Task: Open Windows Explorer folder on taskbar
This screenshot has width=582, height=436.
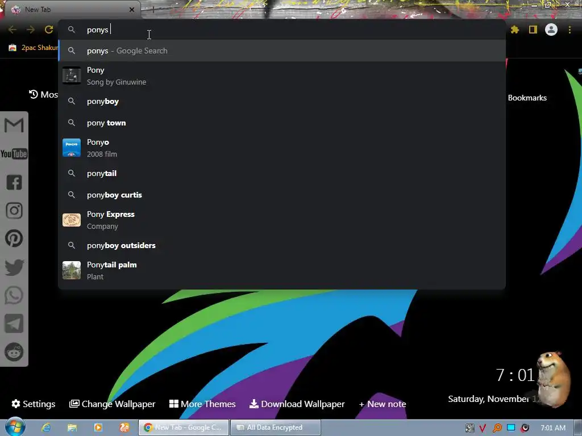Action: pos(72,427)
